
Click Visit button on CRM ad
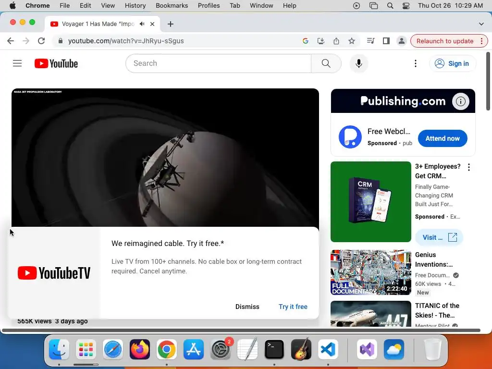tap(439, 237)
